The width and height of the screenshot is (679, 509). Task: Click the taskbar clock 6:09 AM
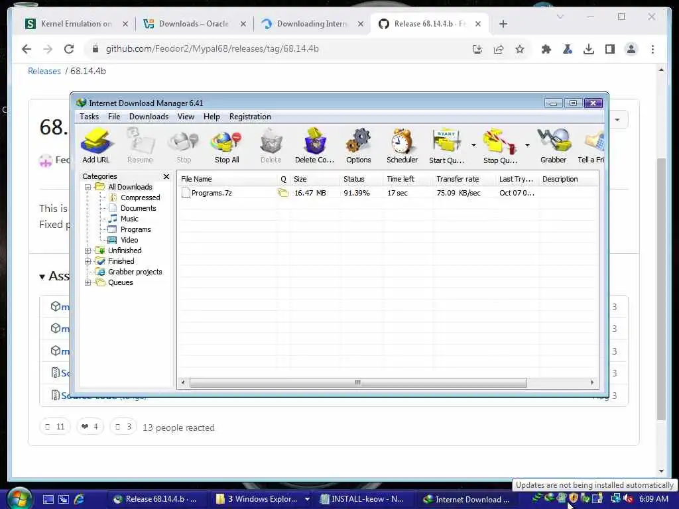click(653, 499)
